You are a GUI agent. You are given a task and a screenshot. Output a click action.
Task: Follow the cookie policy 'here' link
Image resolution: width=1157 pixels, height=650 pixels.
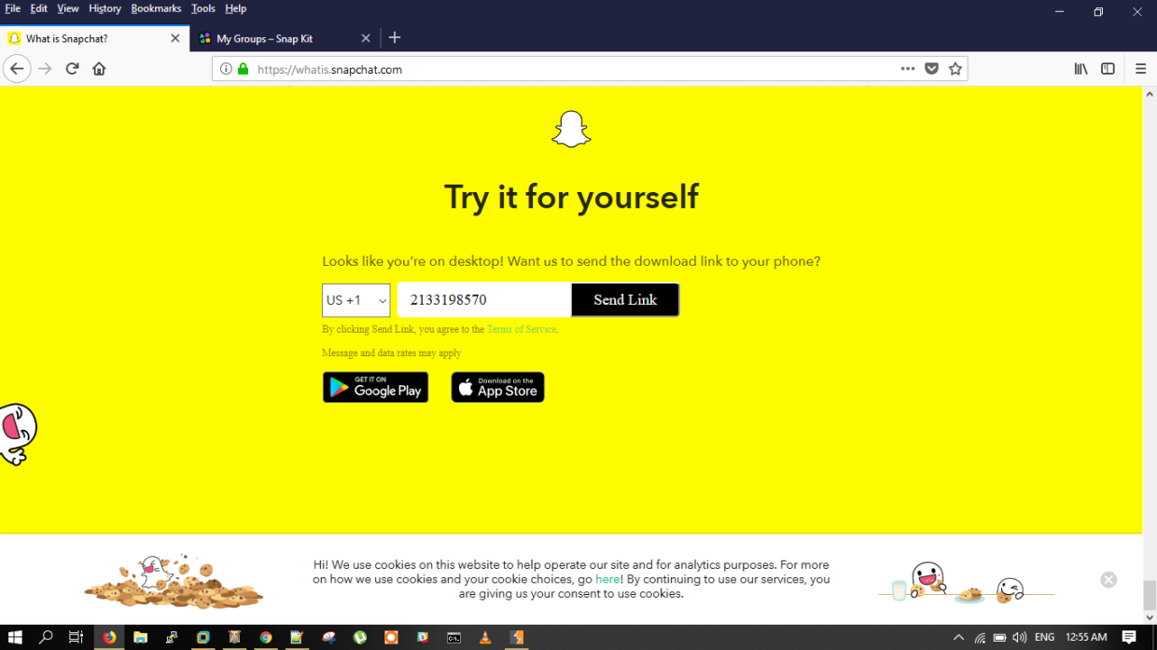pos(607,579)
